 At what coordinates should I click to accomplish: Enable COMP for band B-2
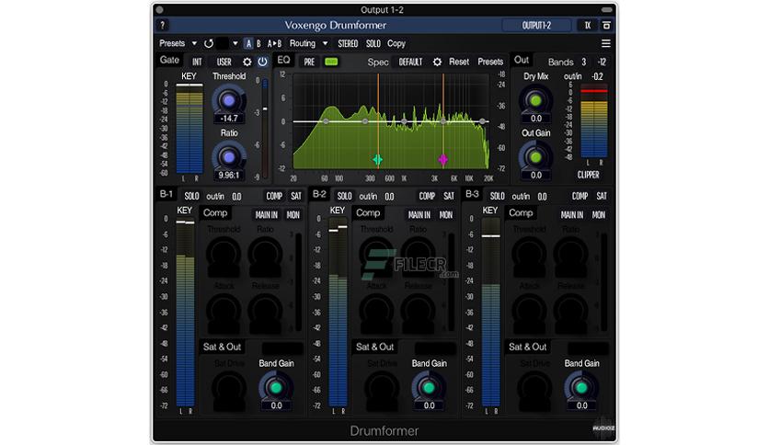click(x=427, y=196)
